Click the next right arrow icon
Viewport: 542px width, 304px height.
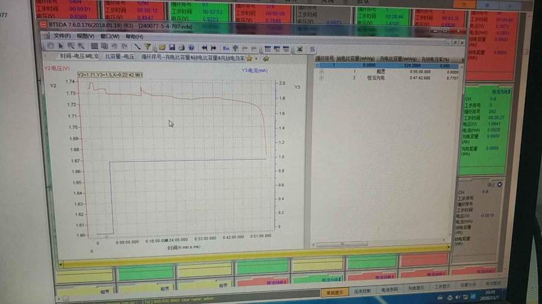pos(213,47)
